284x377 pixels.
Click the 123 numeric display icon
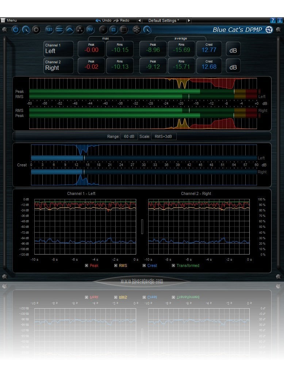click(49, 30)
